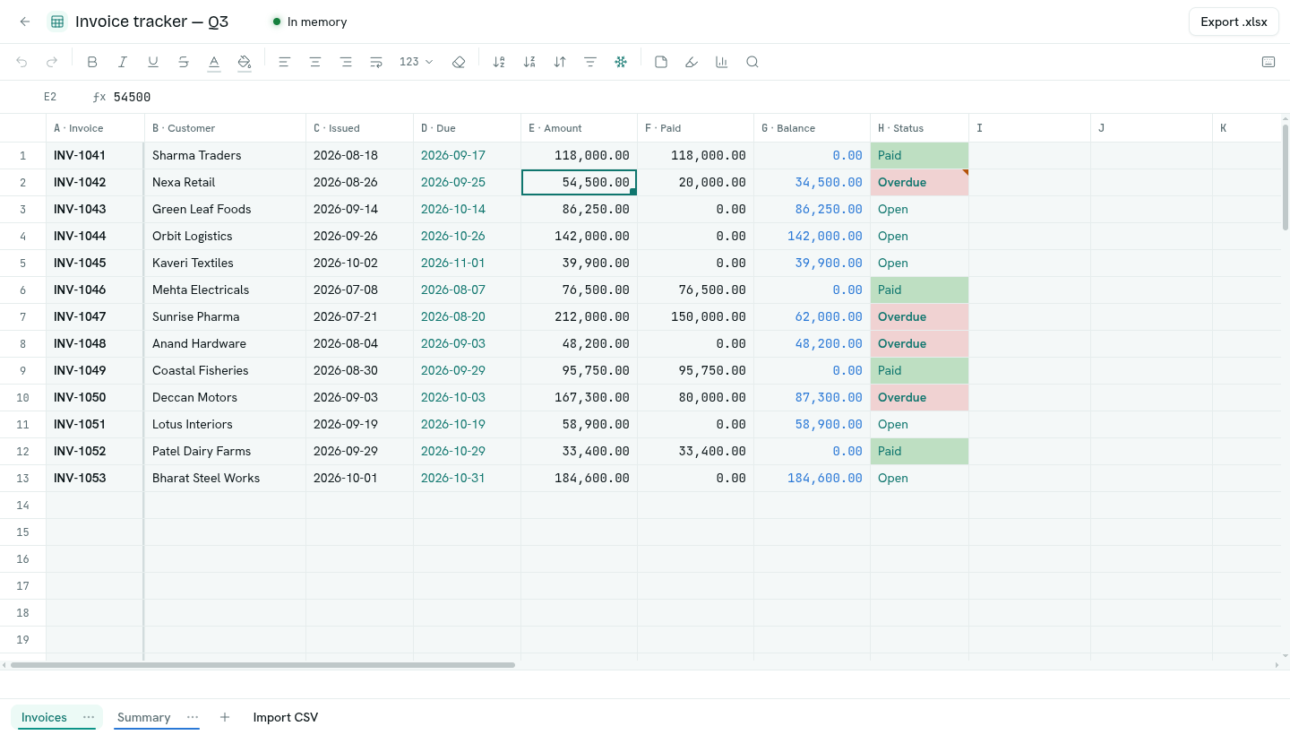Viewport: 1290px width, 735px height.
Task: Add a new sheet with plus
Action: point(225,717)
